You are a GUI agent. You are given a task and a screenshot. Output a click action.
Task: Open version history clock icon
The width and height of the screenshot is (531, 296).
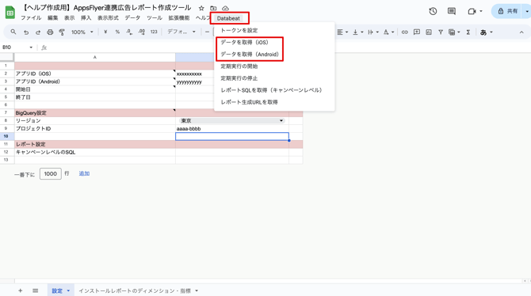[433, 11]
